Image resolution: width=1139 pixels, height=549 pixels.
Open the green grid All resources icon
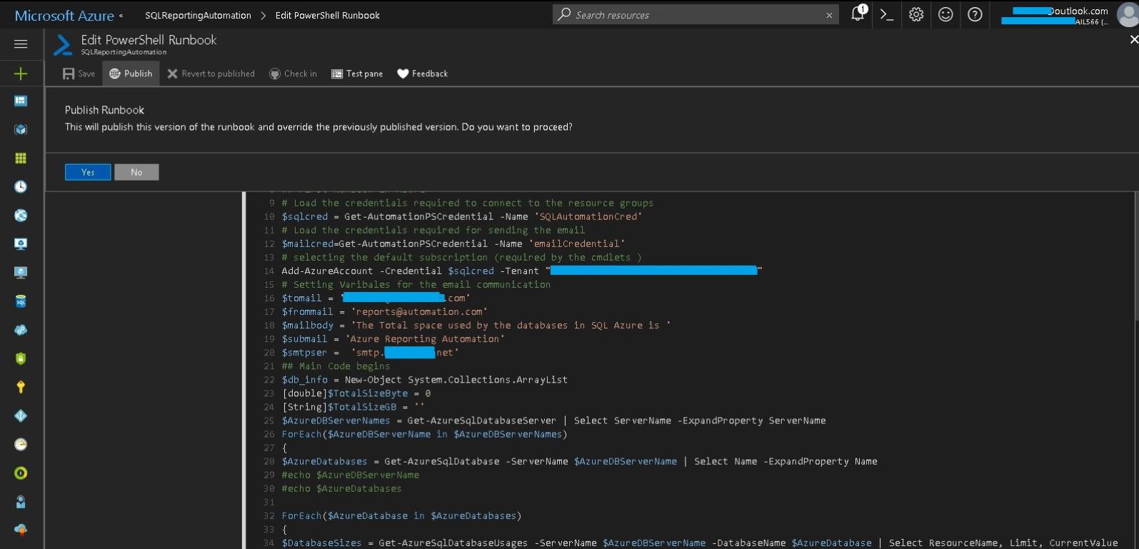point(21,158)
